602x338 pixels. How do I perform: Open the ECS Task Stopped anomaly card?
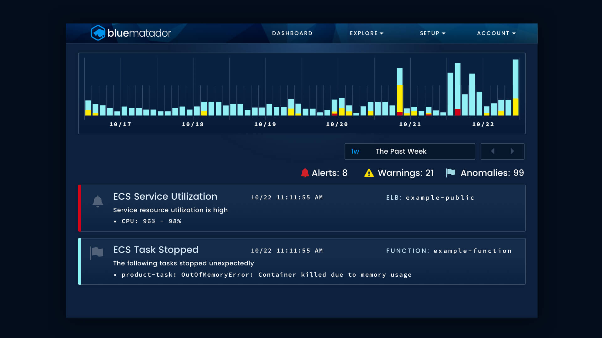pos(301,261)
